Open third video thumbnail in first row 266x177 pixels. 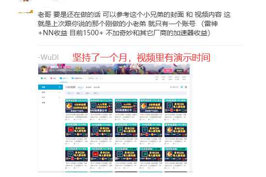pos(126,106)
